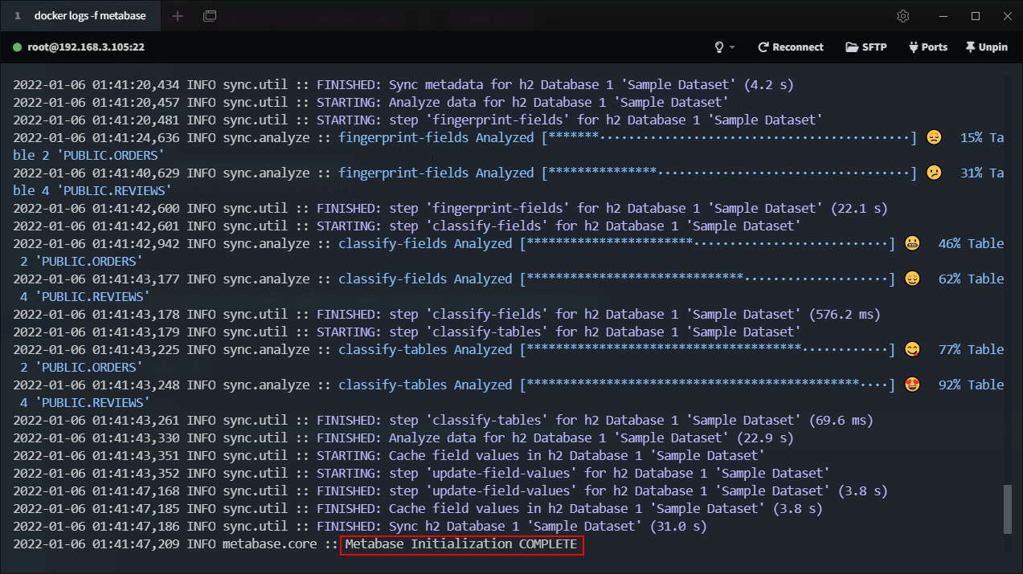Click the 46% progress emoji face
Image resolution: width=1023 pixels, height=574 pixels.
click(911, 243)
